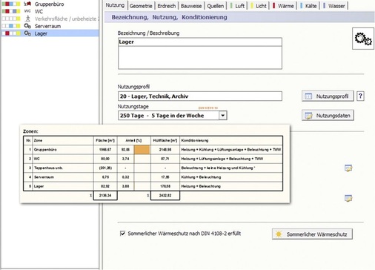Click the Gruppenbüro zone icon in tree
The image size is (375, 270).
27,4
